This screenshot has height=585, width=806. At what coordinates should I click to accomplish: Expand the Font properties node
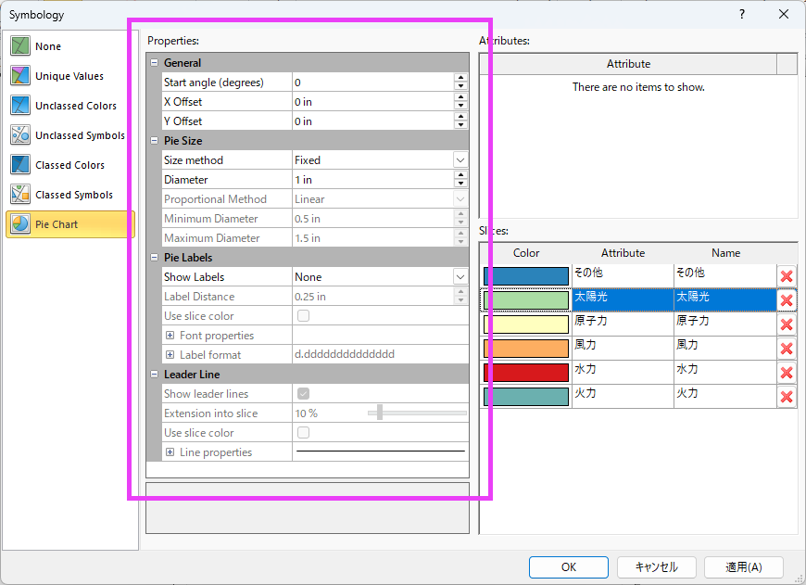click(170, 336)
